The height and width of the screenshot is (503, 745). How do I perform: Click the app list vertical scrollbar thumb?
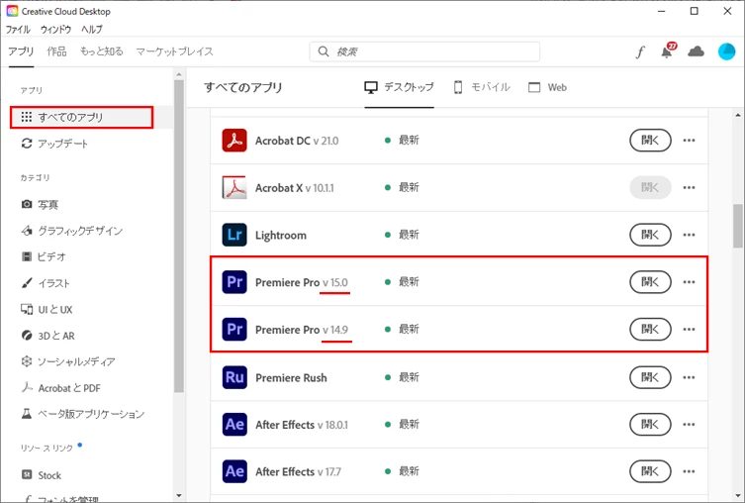coord(737,226)
